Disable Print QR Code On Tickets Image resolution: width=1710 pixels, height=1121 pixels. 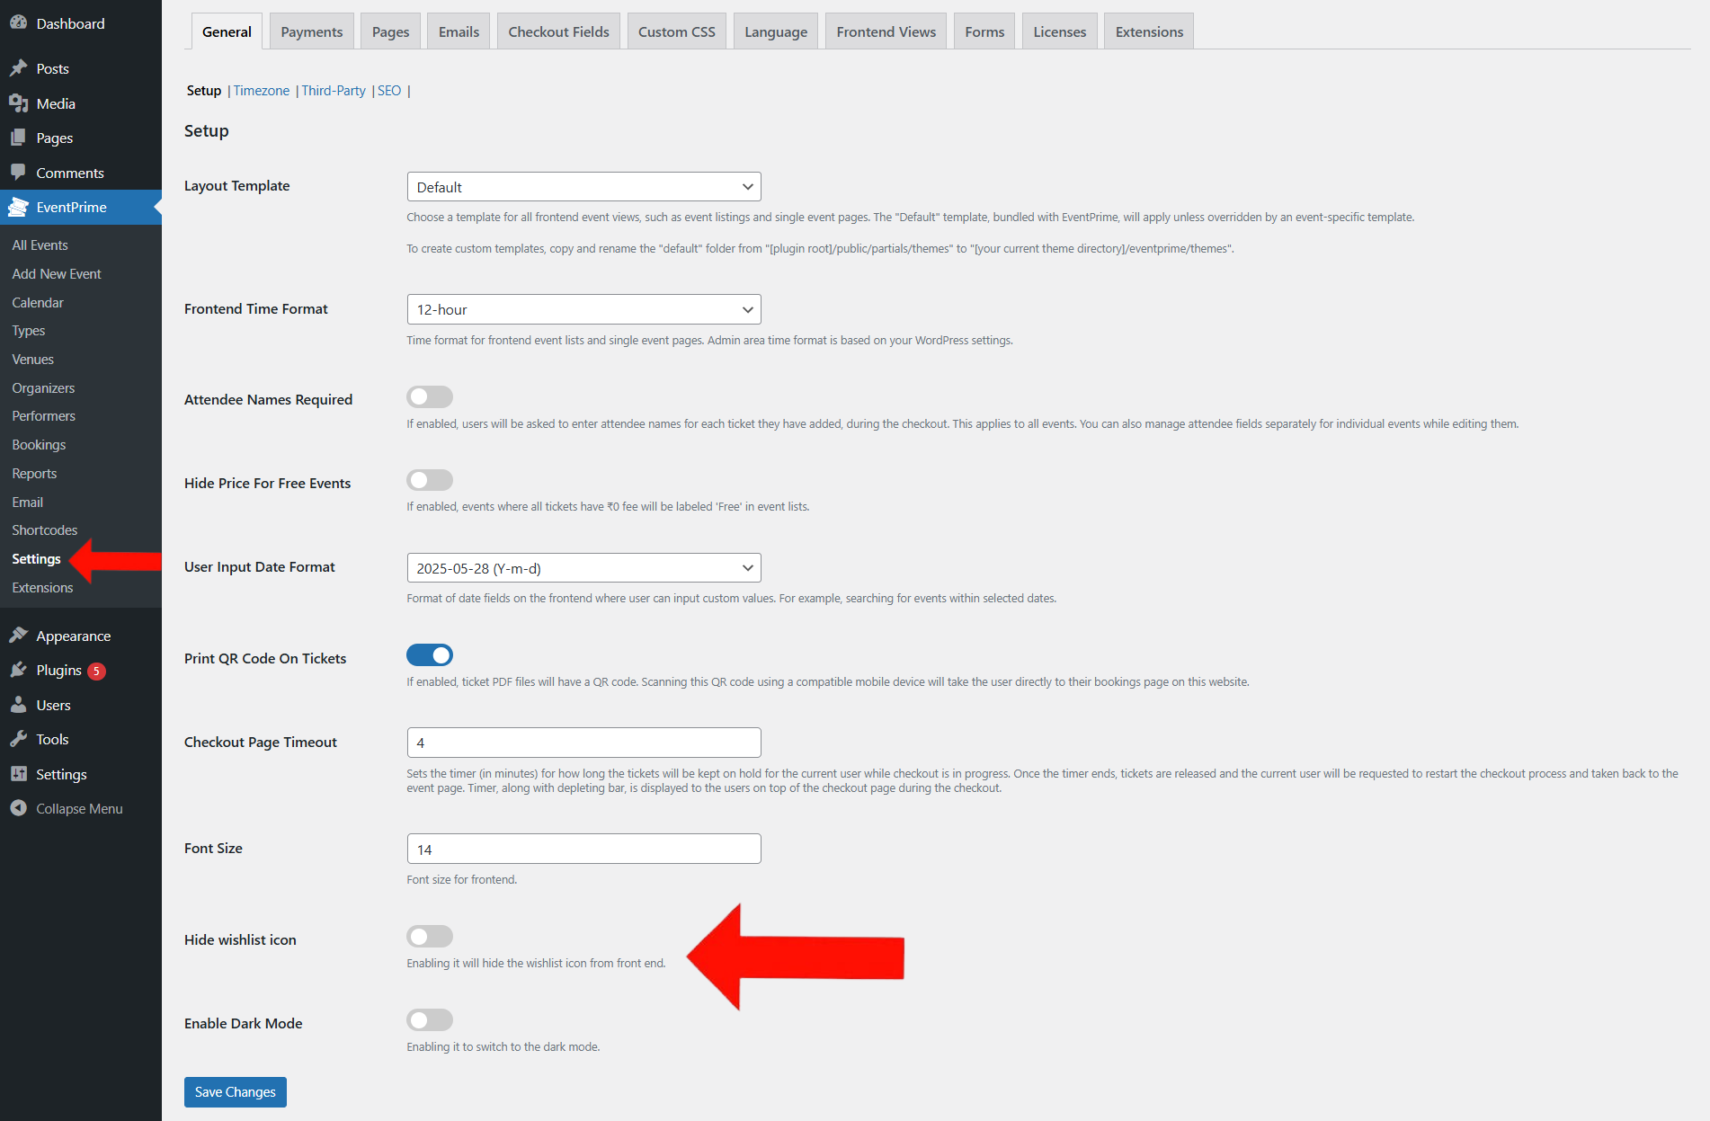point(430,655)
